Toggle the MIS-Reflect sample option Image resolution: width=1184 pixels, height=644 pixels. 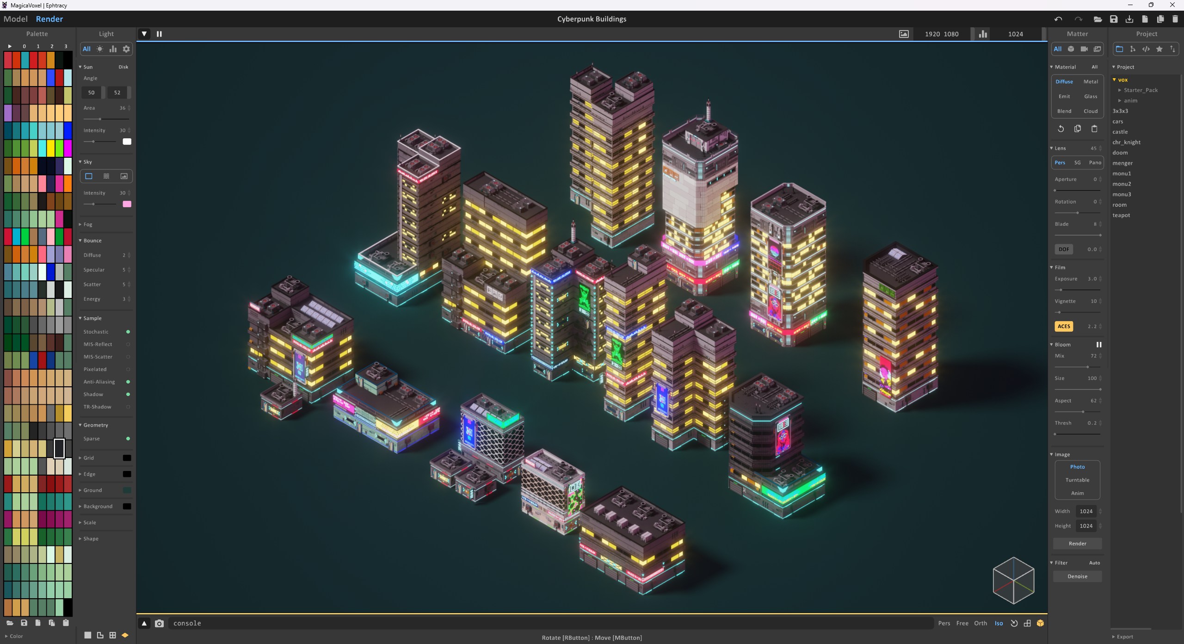point(128,345)
